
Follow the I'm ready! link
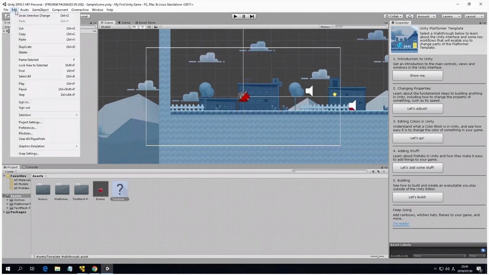point(401,224)
